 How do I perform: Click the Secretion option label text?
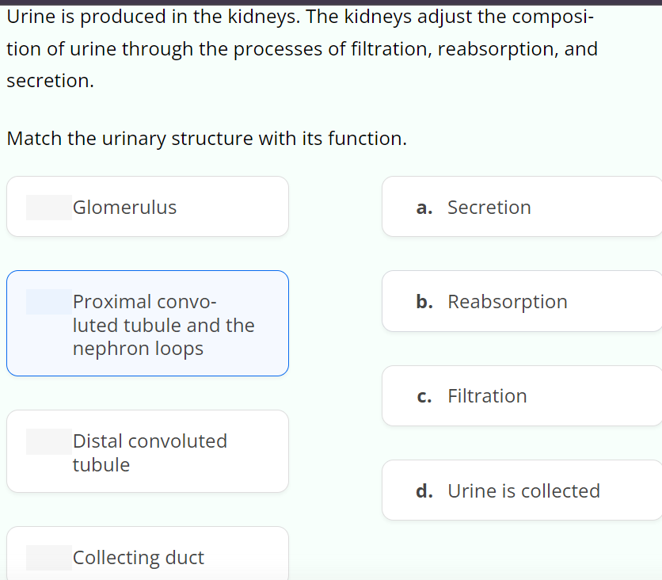coord(489,207)
